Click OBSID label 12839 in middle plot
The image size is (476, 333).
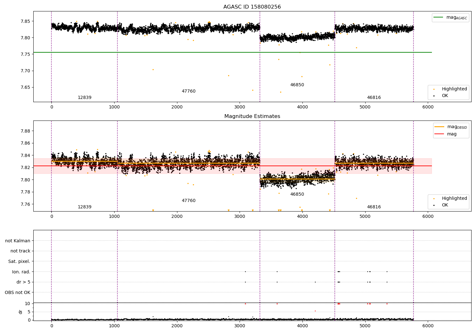click(x=84, y=207)
